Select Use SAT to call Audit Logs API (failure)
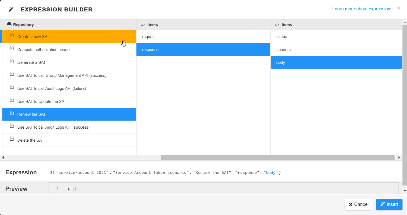The height and width of the screenshot is (215, 407). coord(69,88)
